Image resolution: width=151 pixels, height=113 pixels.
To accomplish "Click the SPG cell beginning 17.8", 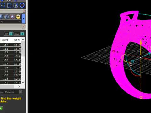I will pos(17,64).
